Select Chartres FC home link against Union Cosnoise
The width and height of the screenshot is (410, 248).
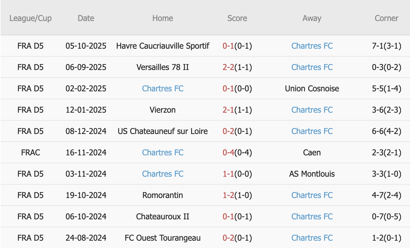pos(163,89)
